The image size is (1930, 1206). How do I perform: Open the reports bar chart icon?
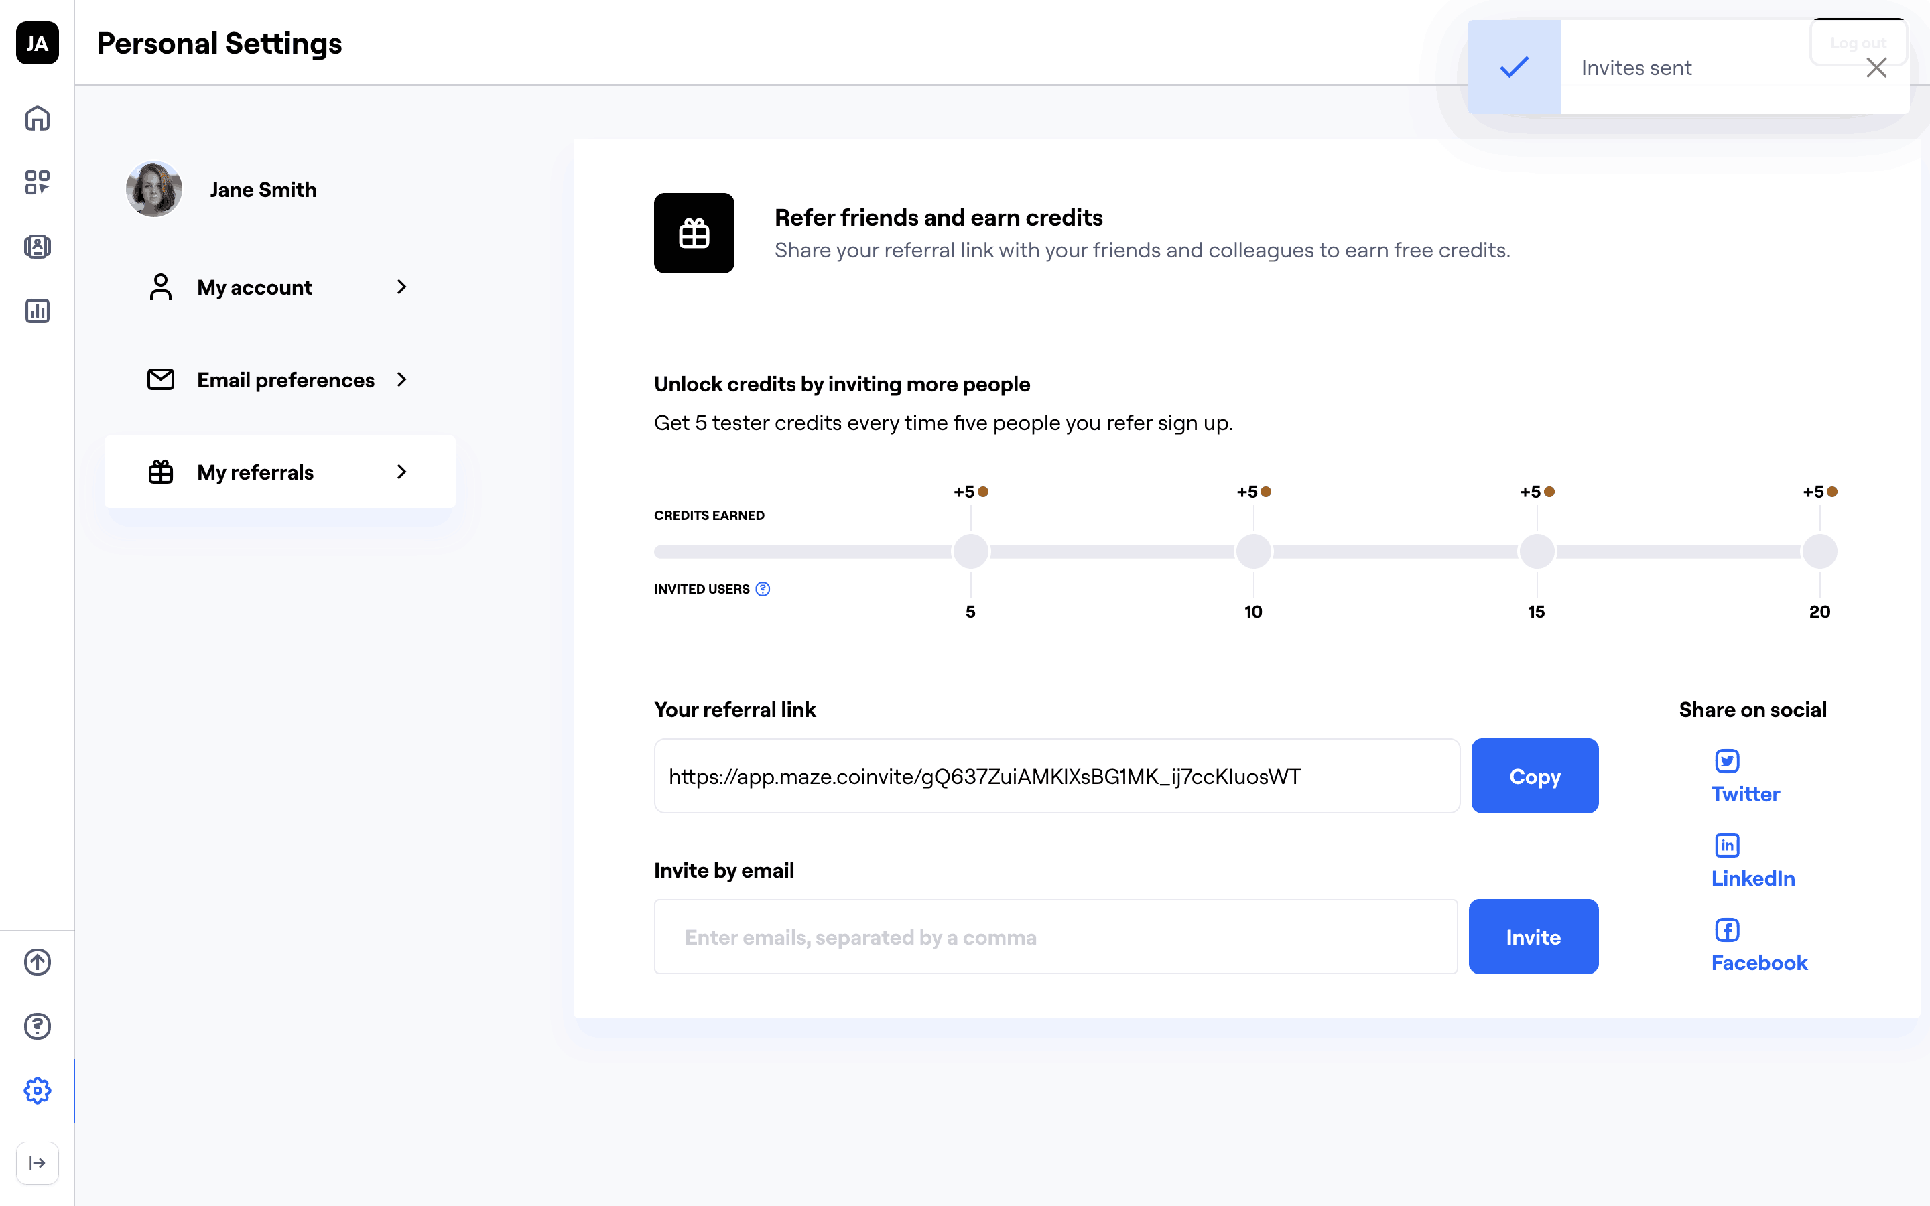[38, 310]
